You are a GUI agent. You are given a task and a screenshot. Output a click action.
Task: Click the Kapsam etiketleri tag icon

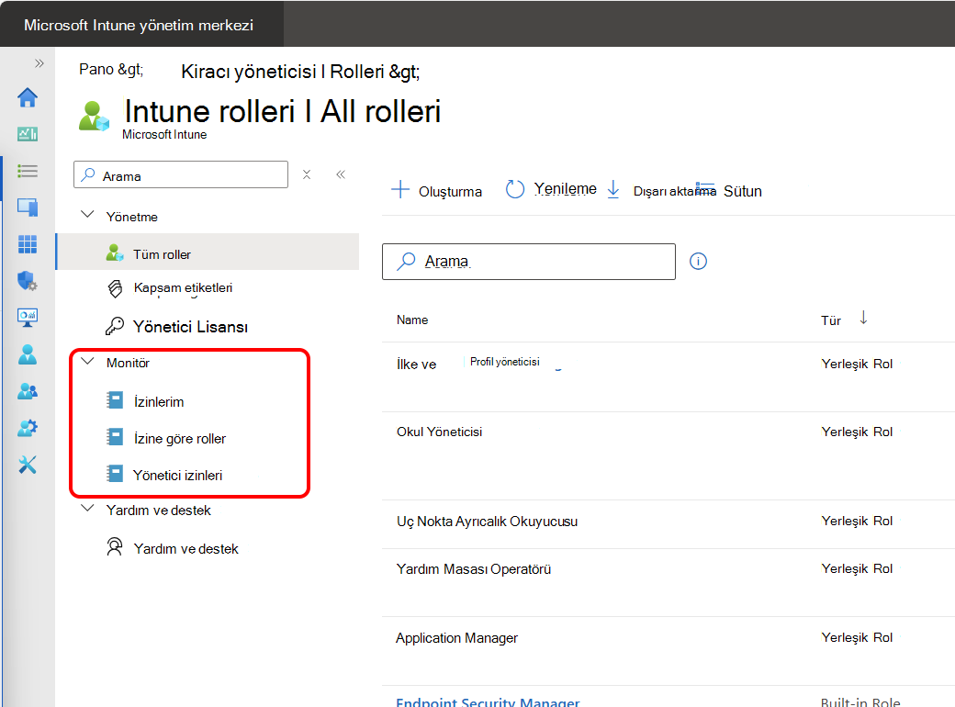click(115, 288)
